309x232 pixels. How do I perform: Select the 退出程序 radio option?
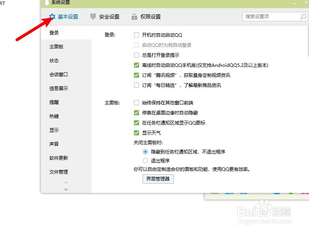(x=145, y=161)
